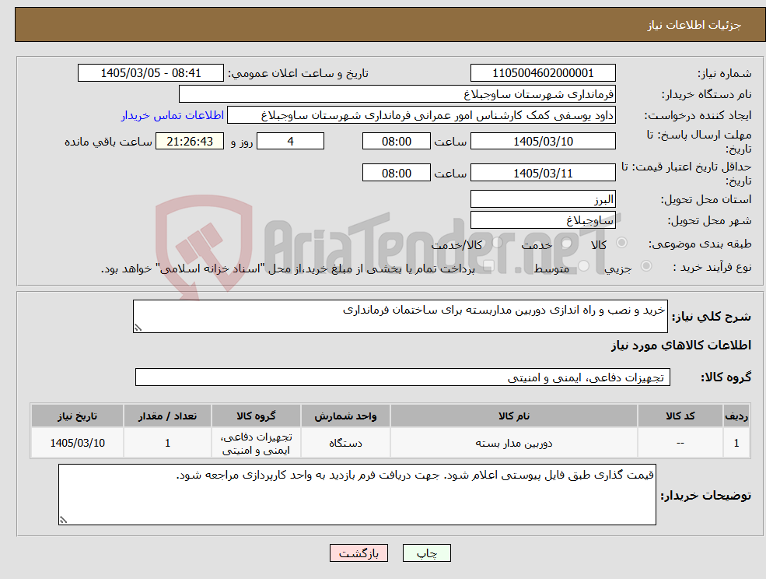Select the کالا radio button
The width and height of the screenshot is (766, 579).
pyautogui.click(x=622, y=243)
